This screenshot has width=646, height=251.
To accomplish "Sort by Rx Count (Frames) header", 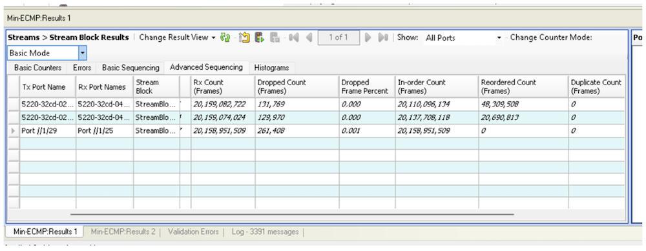I will click(223, 86).
